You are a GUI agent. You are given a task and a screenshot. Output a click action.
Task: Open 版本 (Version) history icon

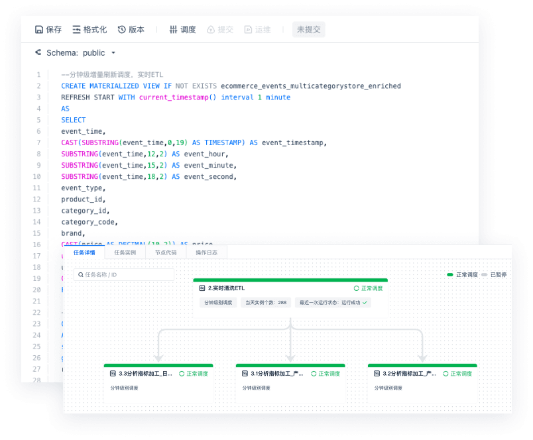pyautogui.click(x=122, y=30)
